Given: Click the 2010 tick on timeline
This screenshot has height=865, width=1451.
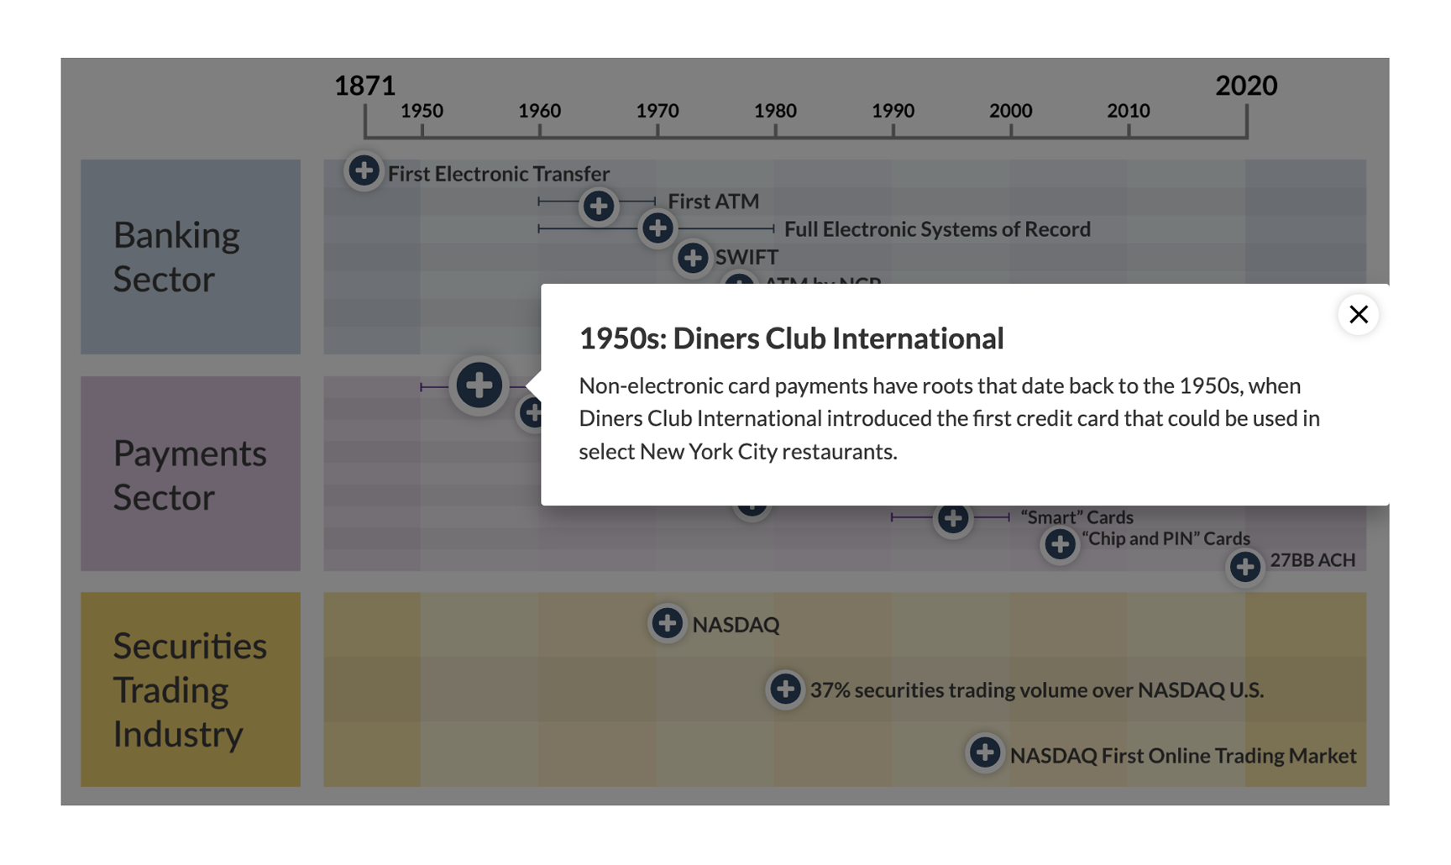Looking at the screenshot, I should pyautogui.click(x=1129, y=111).
